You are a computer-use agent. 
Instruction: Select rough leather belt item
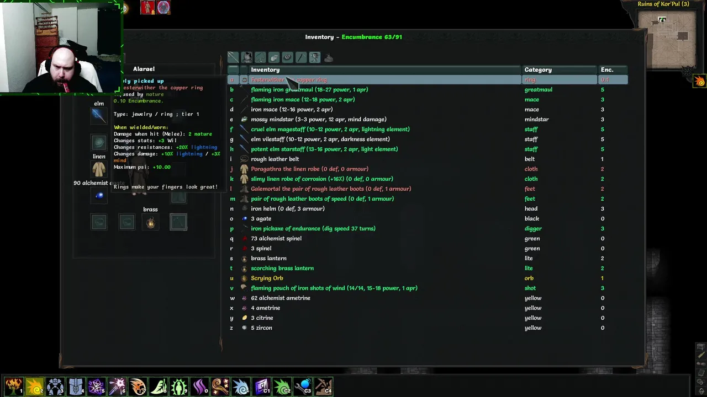click(x=428, y=159)
